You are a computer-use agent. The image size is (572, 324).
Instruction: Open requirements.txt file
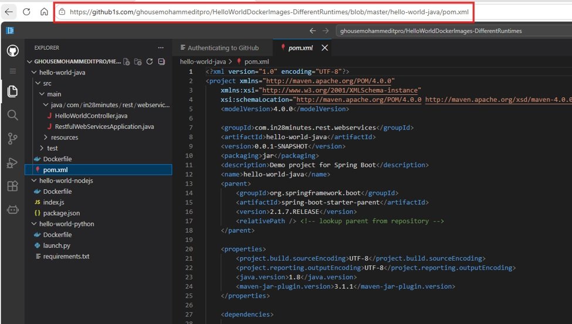(66, 256)
